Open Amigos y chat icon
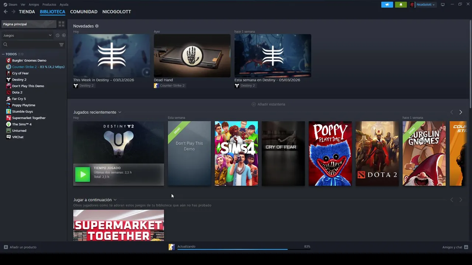Viewport: 472px width, 265px height. pos(466,247)
